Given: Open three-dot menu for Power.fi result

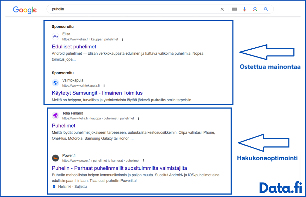Looking at the screenshot, I should [143, 160].
